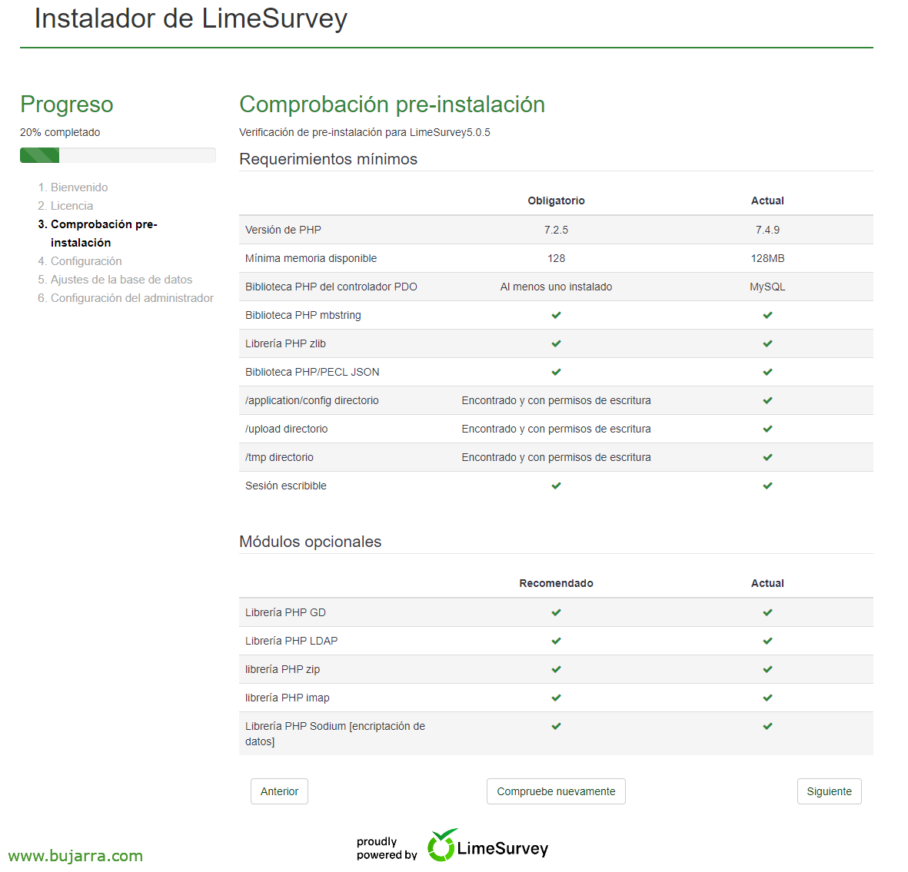The height and width of the screenshot is (872, 908).
Task: Click the Anterior button
Action: [x=279, y=791]
